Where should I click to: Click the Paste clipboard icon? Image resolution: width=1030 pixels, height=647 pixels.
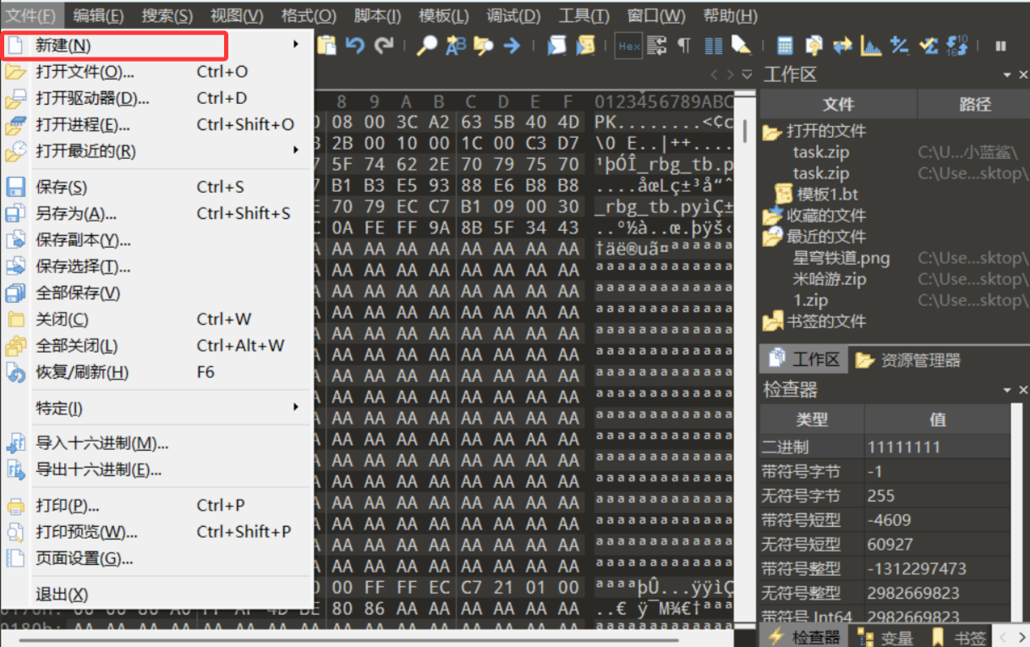click(326, 45)
